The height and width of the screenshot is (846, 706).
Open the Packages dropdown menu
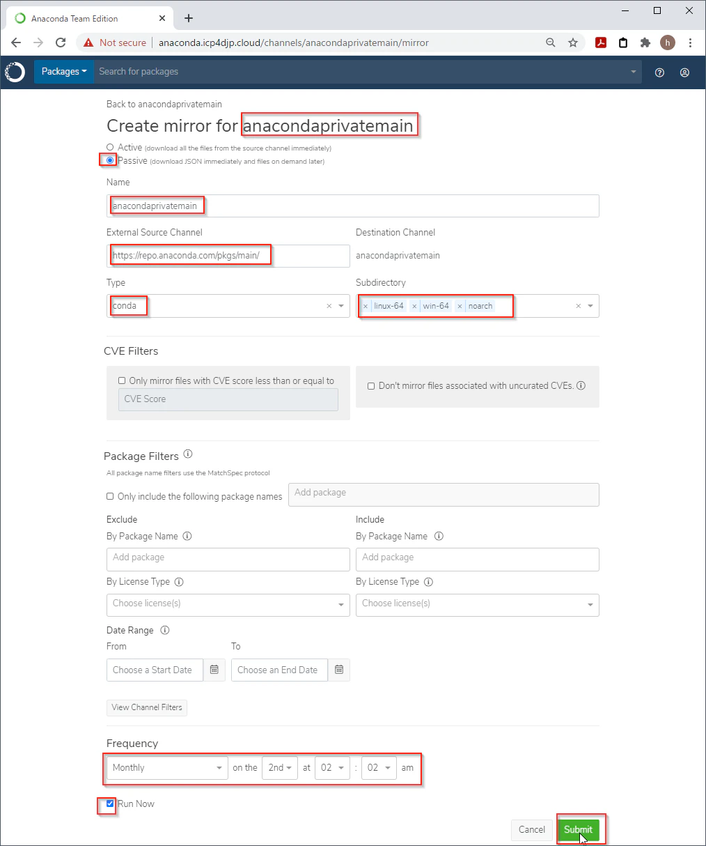(64, 72)
